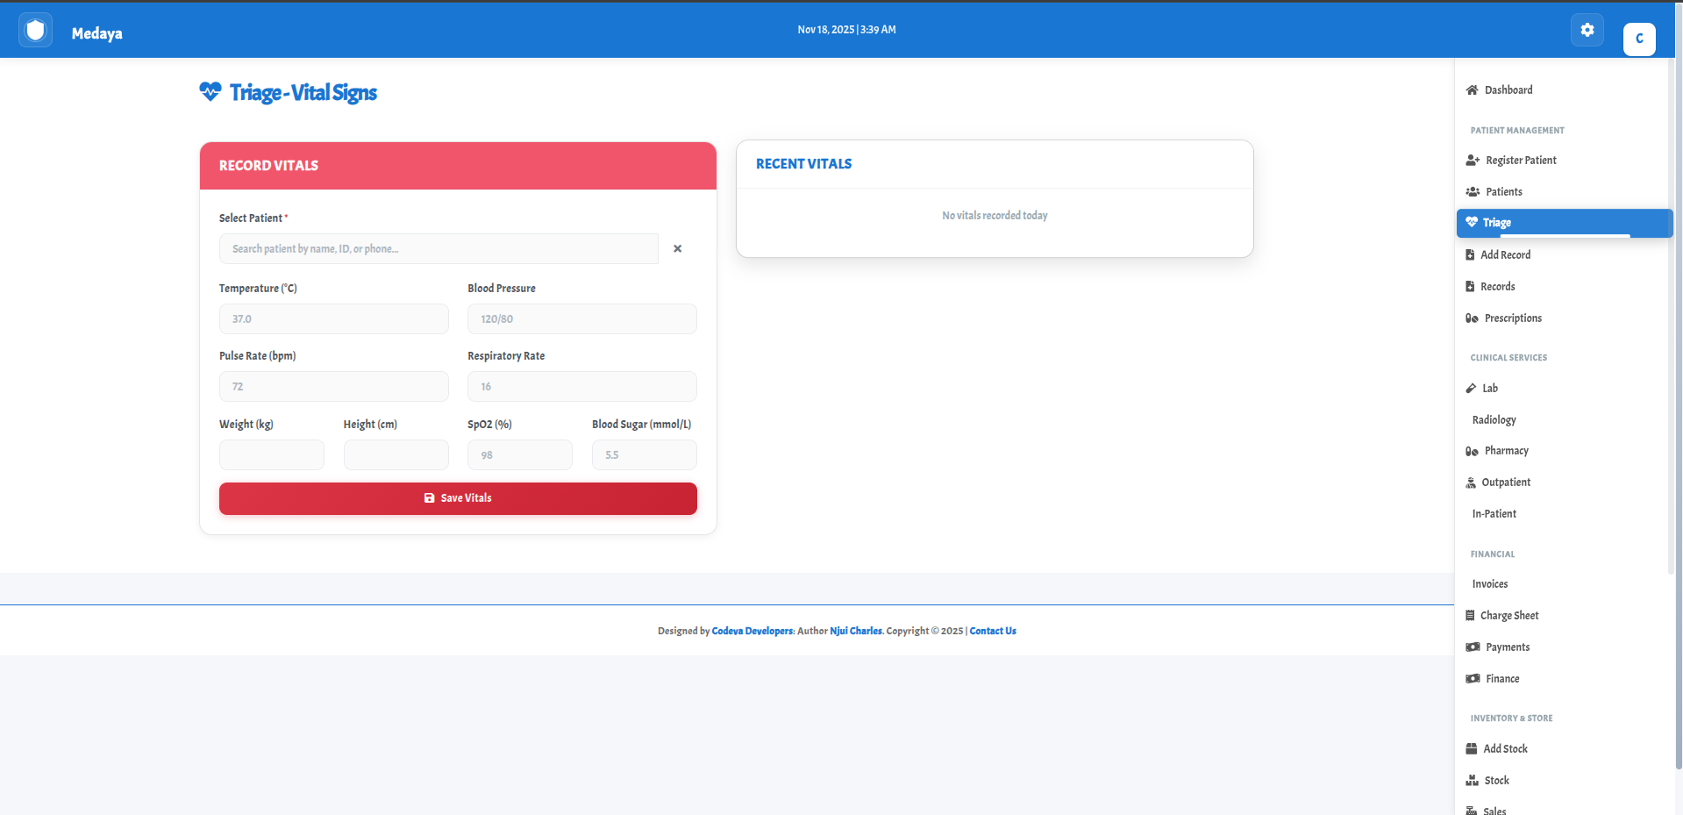Open Patients from the sidebar menu
1683x815 pixels.
coord(1503,192)
